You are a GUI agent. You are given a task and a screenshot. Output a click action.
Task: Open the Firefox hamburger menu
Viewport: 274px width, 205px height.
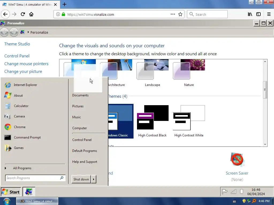click(269, 14)
